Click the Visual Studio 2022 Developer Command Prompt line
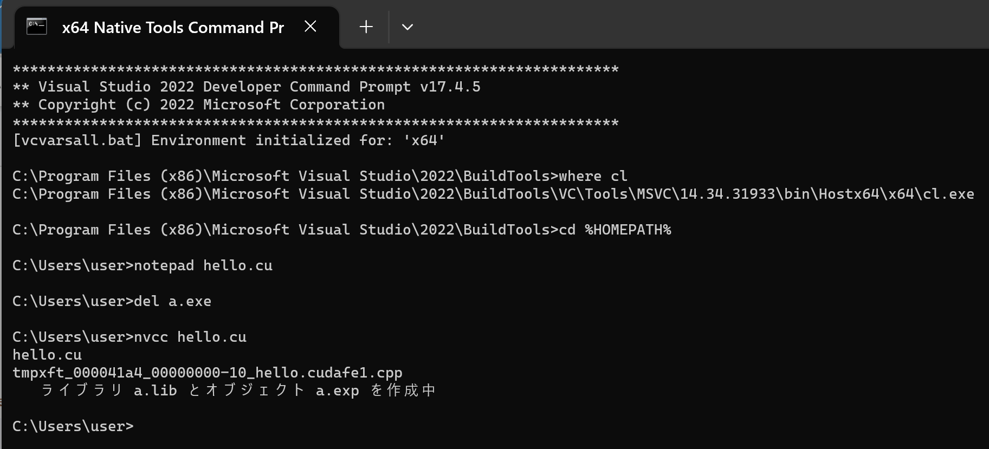 [247, 87]
